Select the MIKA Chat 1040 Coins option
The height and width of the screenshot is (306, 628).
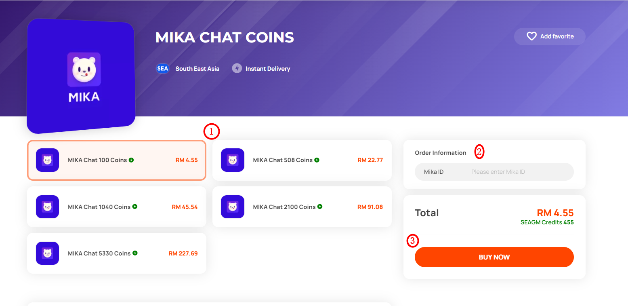(x=117, y=207)
